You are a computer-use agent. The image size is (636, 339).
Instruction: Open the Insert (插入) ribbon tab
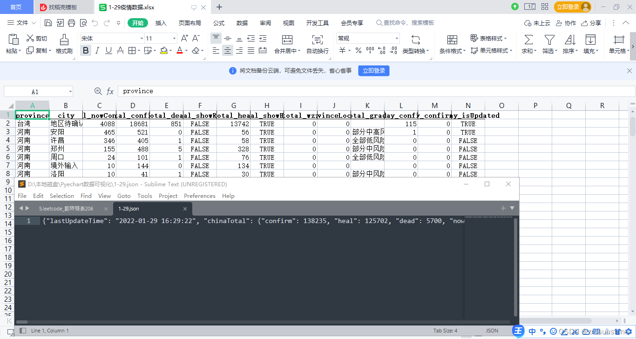pyautogui.click(x=161, y=23)
